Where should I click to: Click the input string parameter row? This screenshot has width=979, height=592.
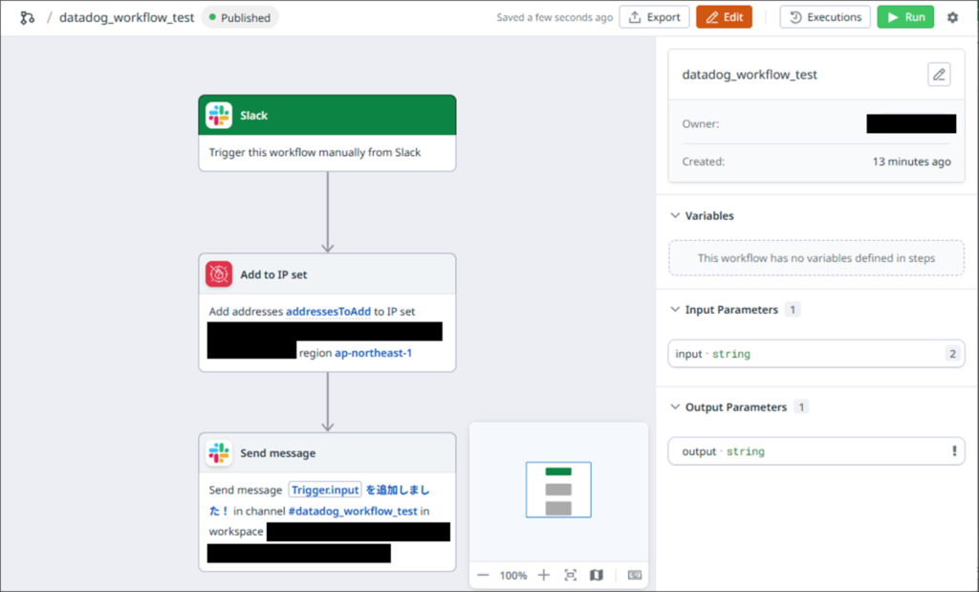[816, 354]
